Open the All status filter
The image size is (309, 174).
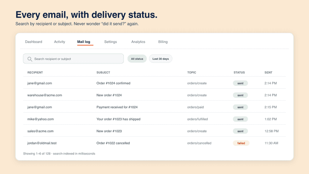[137, 59]
